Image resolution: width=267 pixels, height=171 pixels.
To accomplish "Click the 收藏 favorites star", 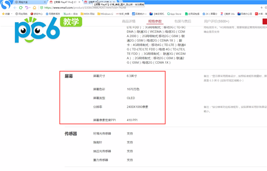I will click(x=4, y=14).
